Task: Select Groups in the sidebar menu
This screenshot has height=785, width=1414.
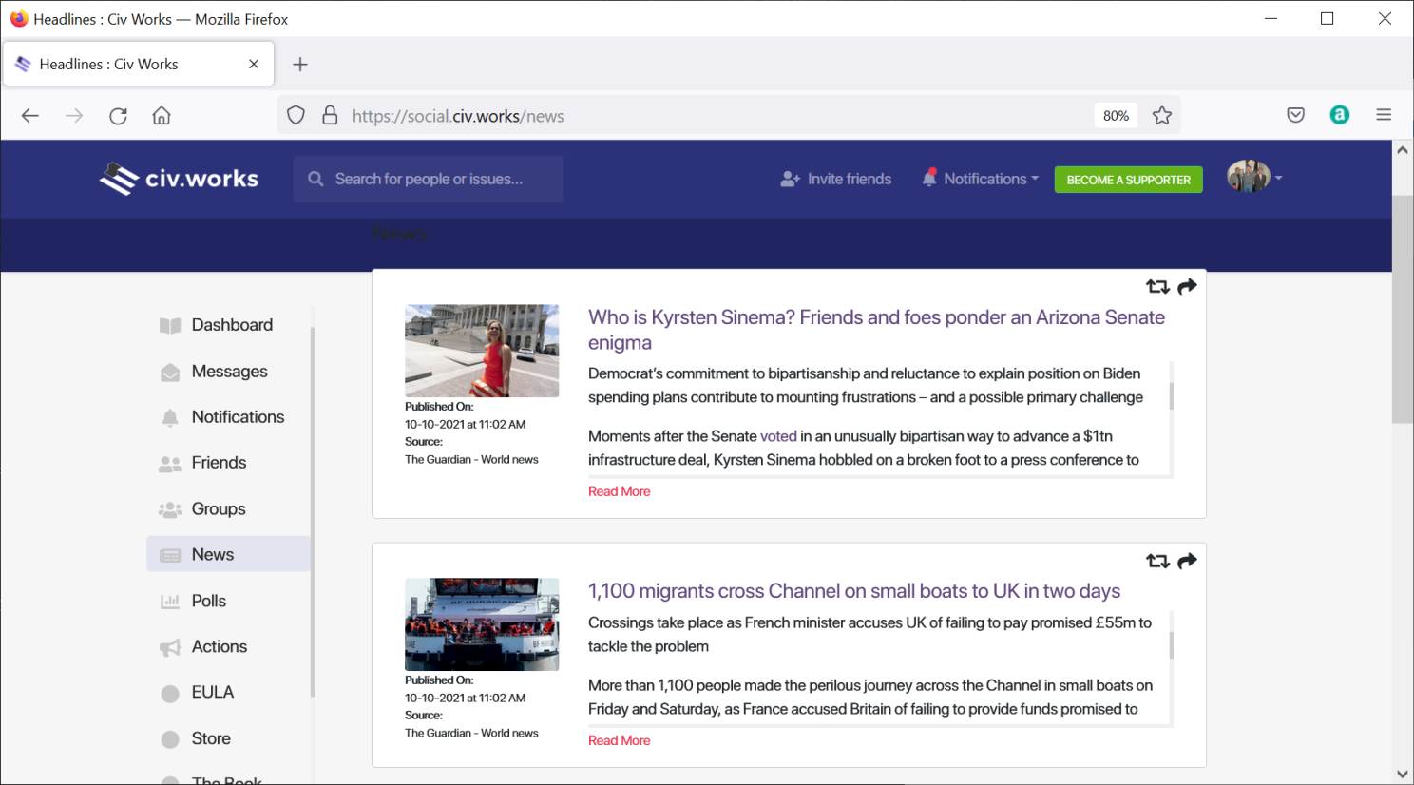Action: [x=218, y=509]
